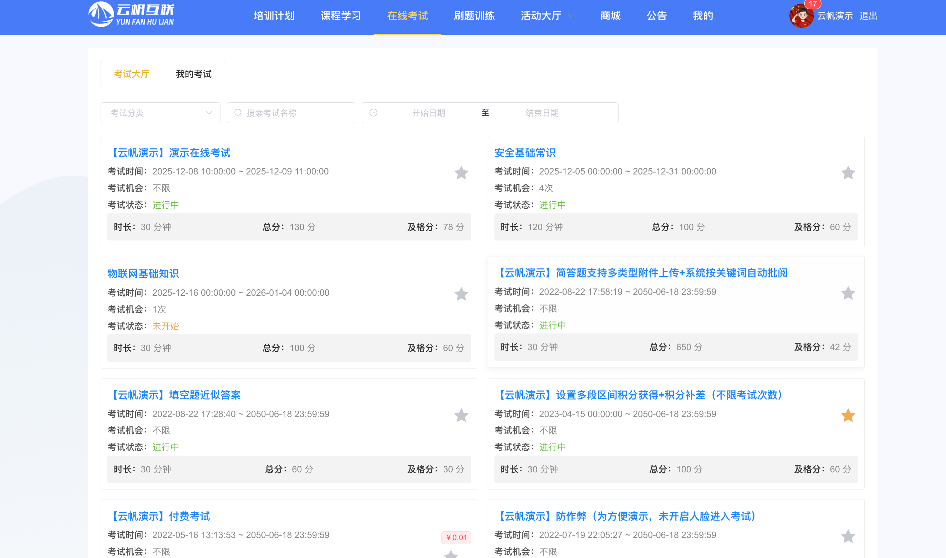946x558 pixels.
Task: Toggle star on 演示在线考试 exam card
Action: 461,173
